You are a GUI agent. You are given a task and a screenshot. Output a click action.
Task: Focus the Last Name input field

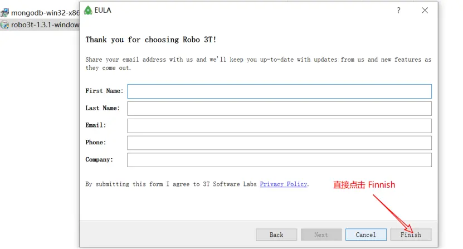coord(279,109)
